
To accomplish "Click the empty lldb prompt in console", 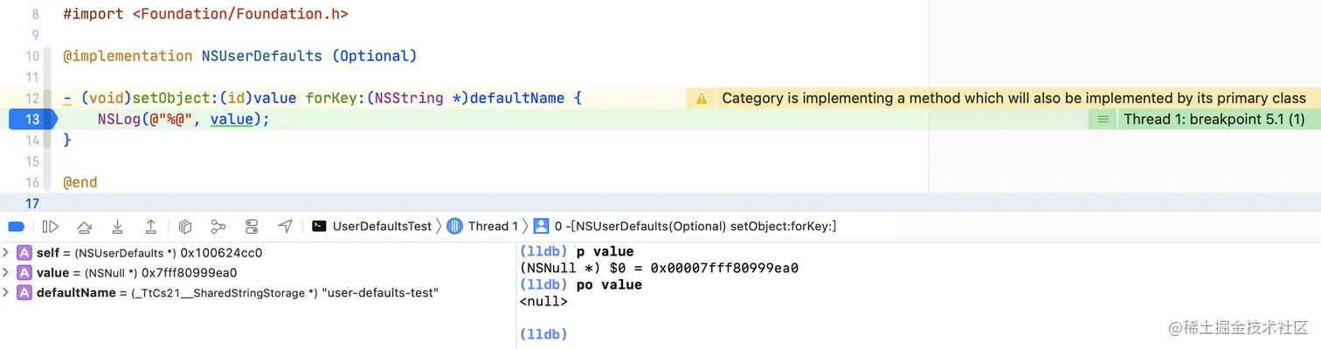I will pyautogui.click(x=543, y=334).
